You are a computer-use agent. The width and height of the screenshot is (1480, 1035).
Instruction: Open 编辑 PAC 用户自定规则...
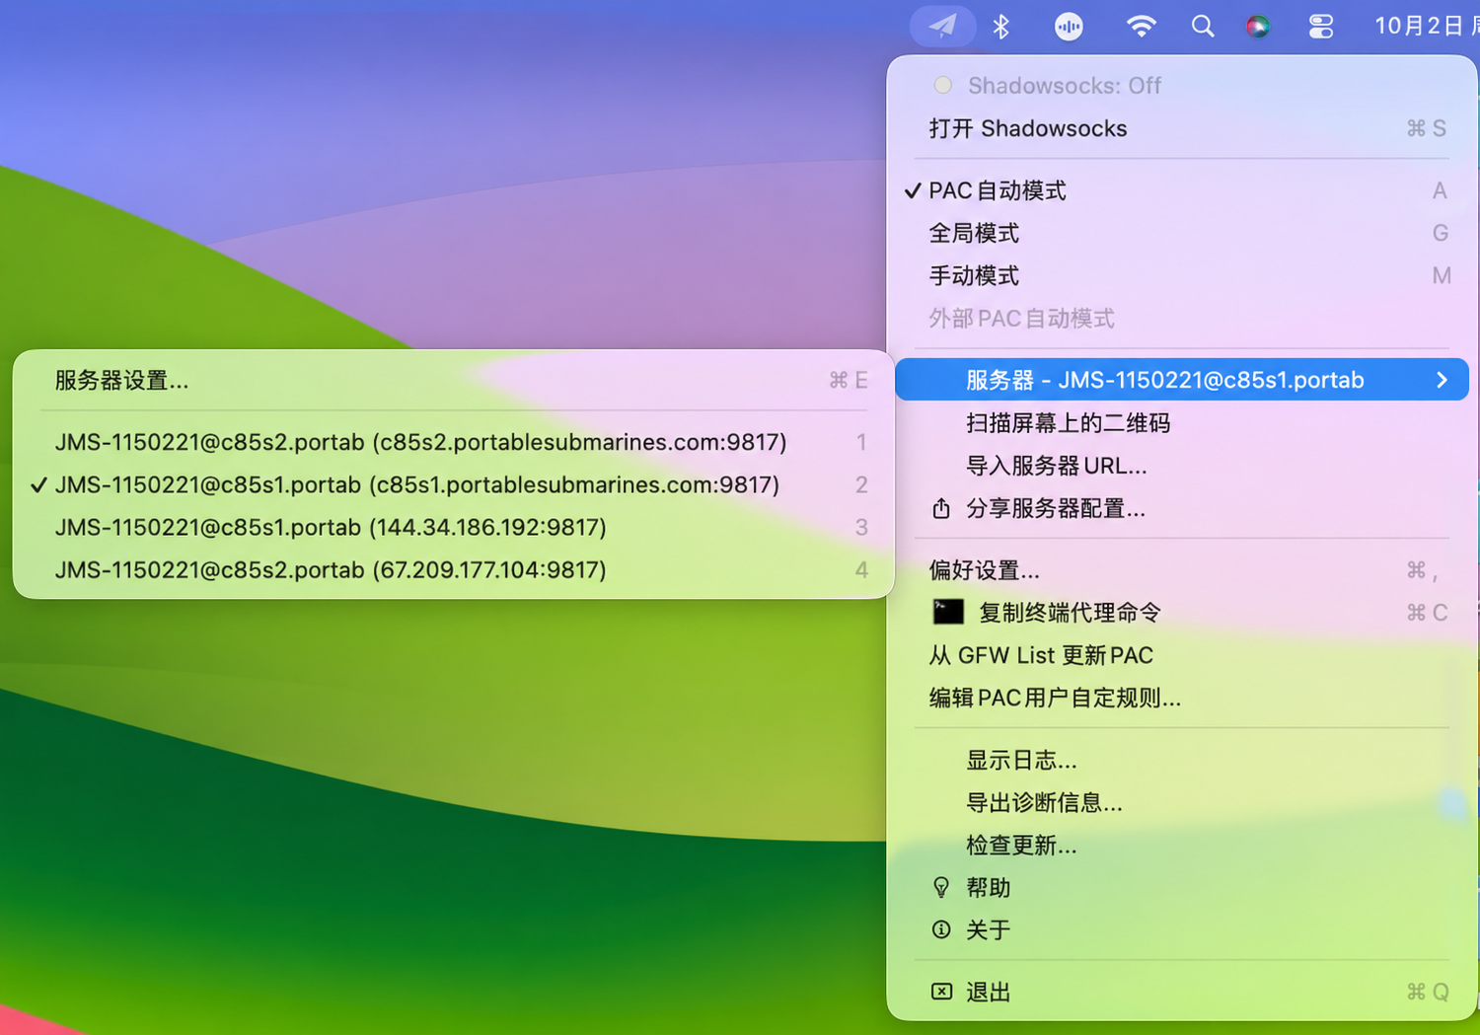[1182, 698]
